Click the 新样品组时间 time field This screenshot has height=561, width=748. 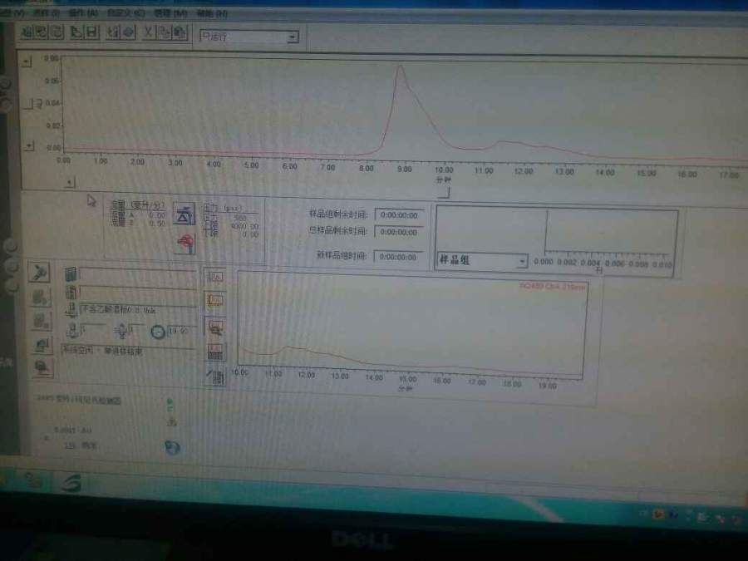tap(398, 257)
